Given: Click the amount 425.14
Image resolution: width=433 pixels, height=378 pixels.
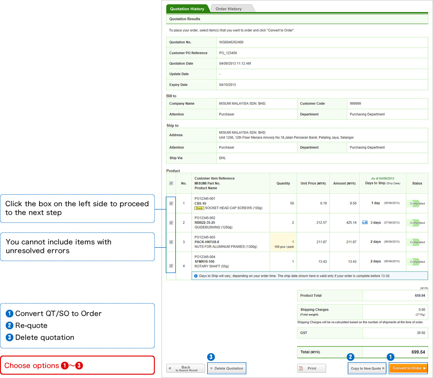Looking at the screenshot, I should tap(351, 222).
